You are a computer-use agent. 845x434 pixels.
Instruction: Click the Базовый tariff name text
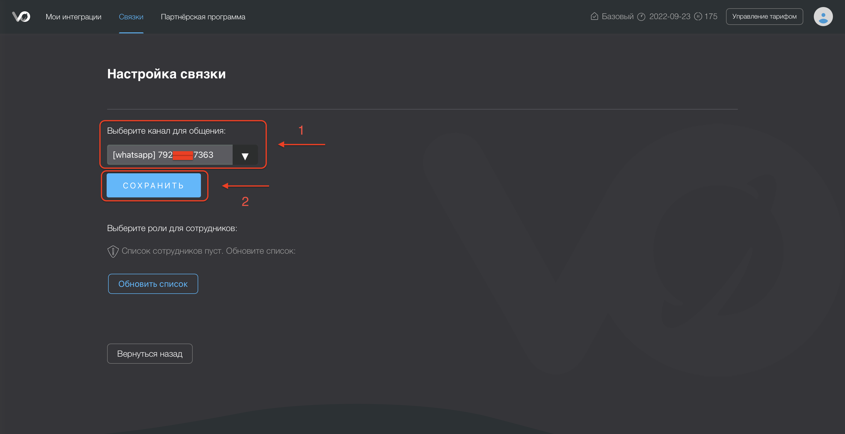tap(617, 16)
